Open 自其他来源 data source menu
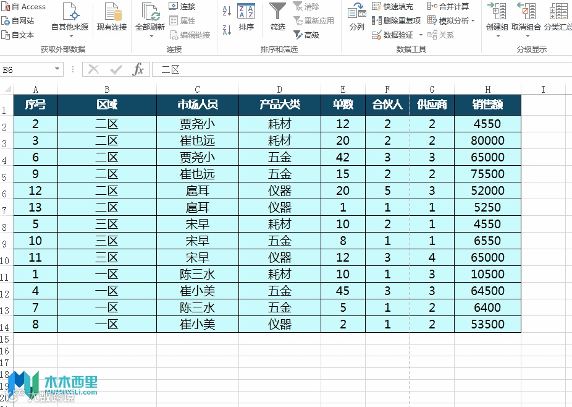The image size is (572, 407). [70, 20]
